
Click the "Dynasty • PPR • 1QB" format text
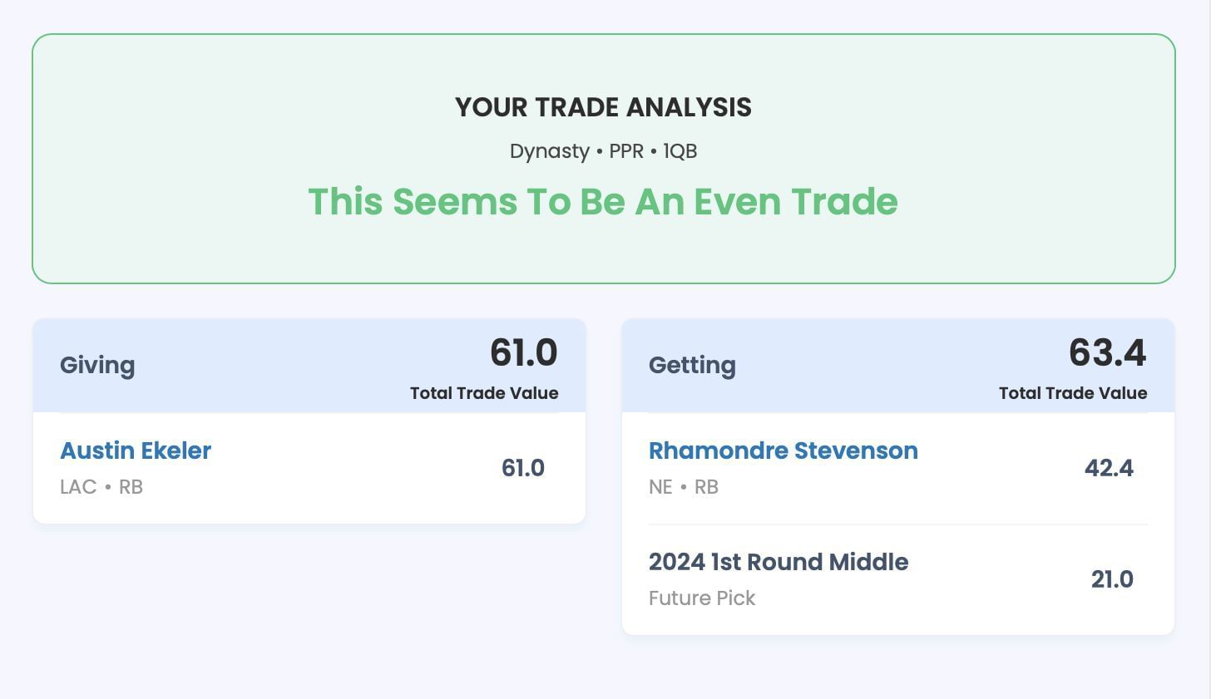pos(603,151)
